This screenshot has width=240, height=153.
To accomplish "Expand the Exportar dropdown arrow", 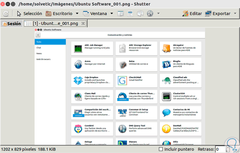I will click(235, 14).
